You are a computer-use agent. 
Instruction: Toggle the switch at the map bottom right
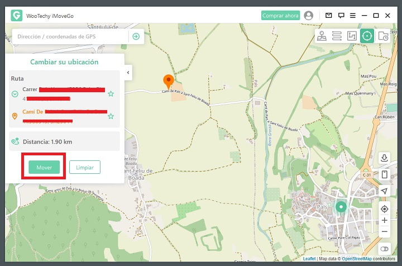point(384,249)
